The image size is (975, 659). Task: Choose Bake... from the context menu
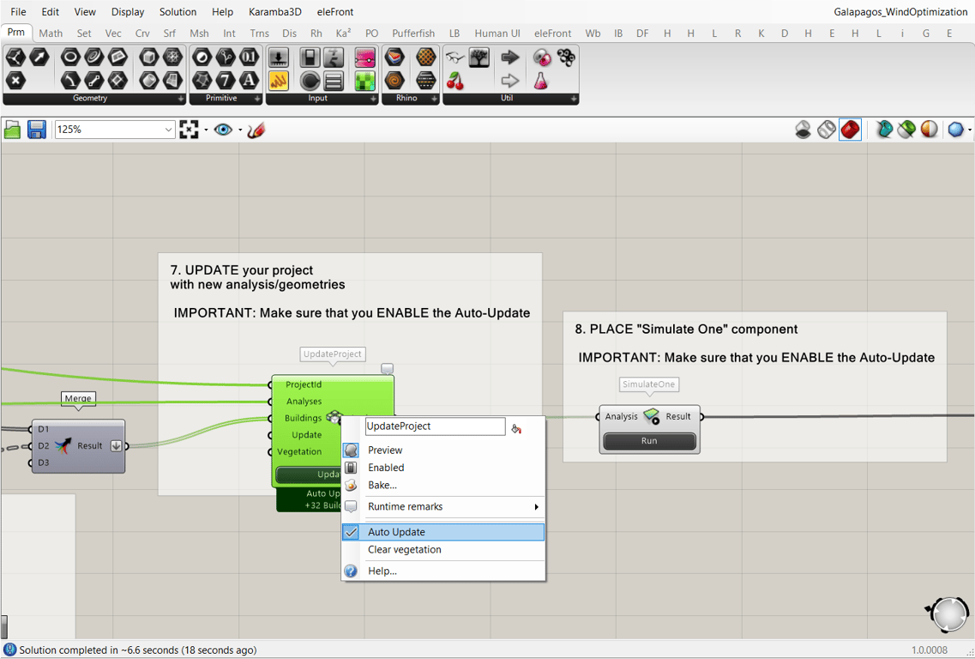443,485
